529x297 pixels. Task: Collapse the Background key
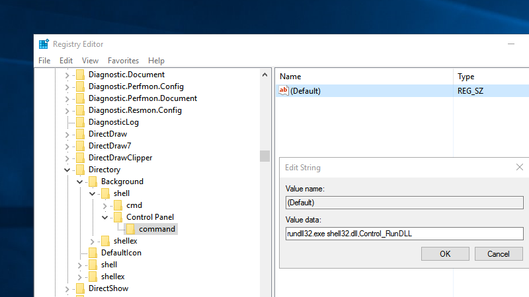79,182
